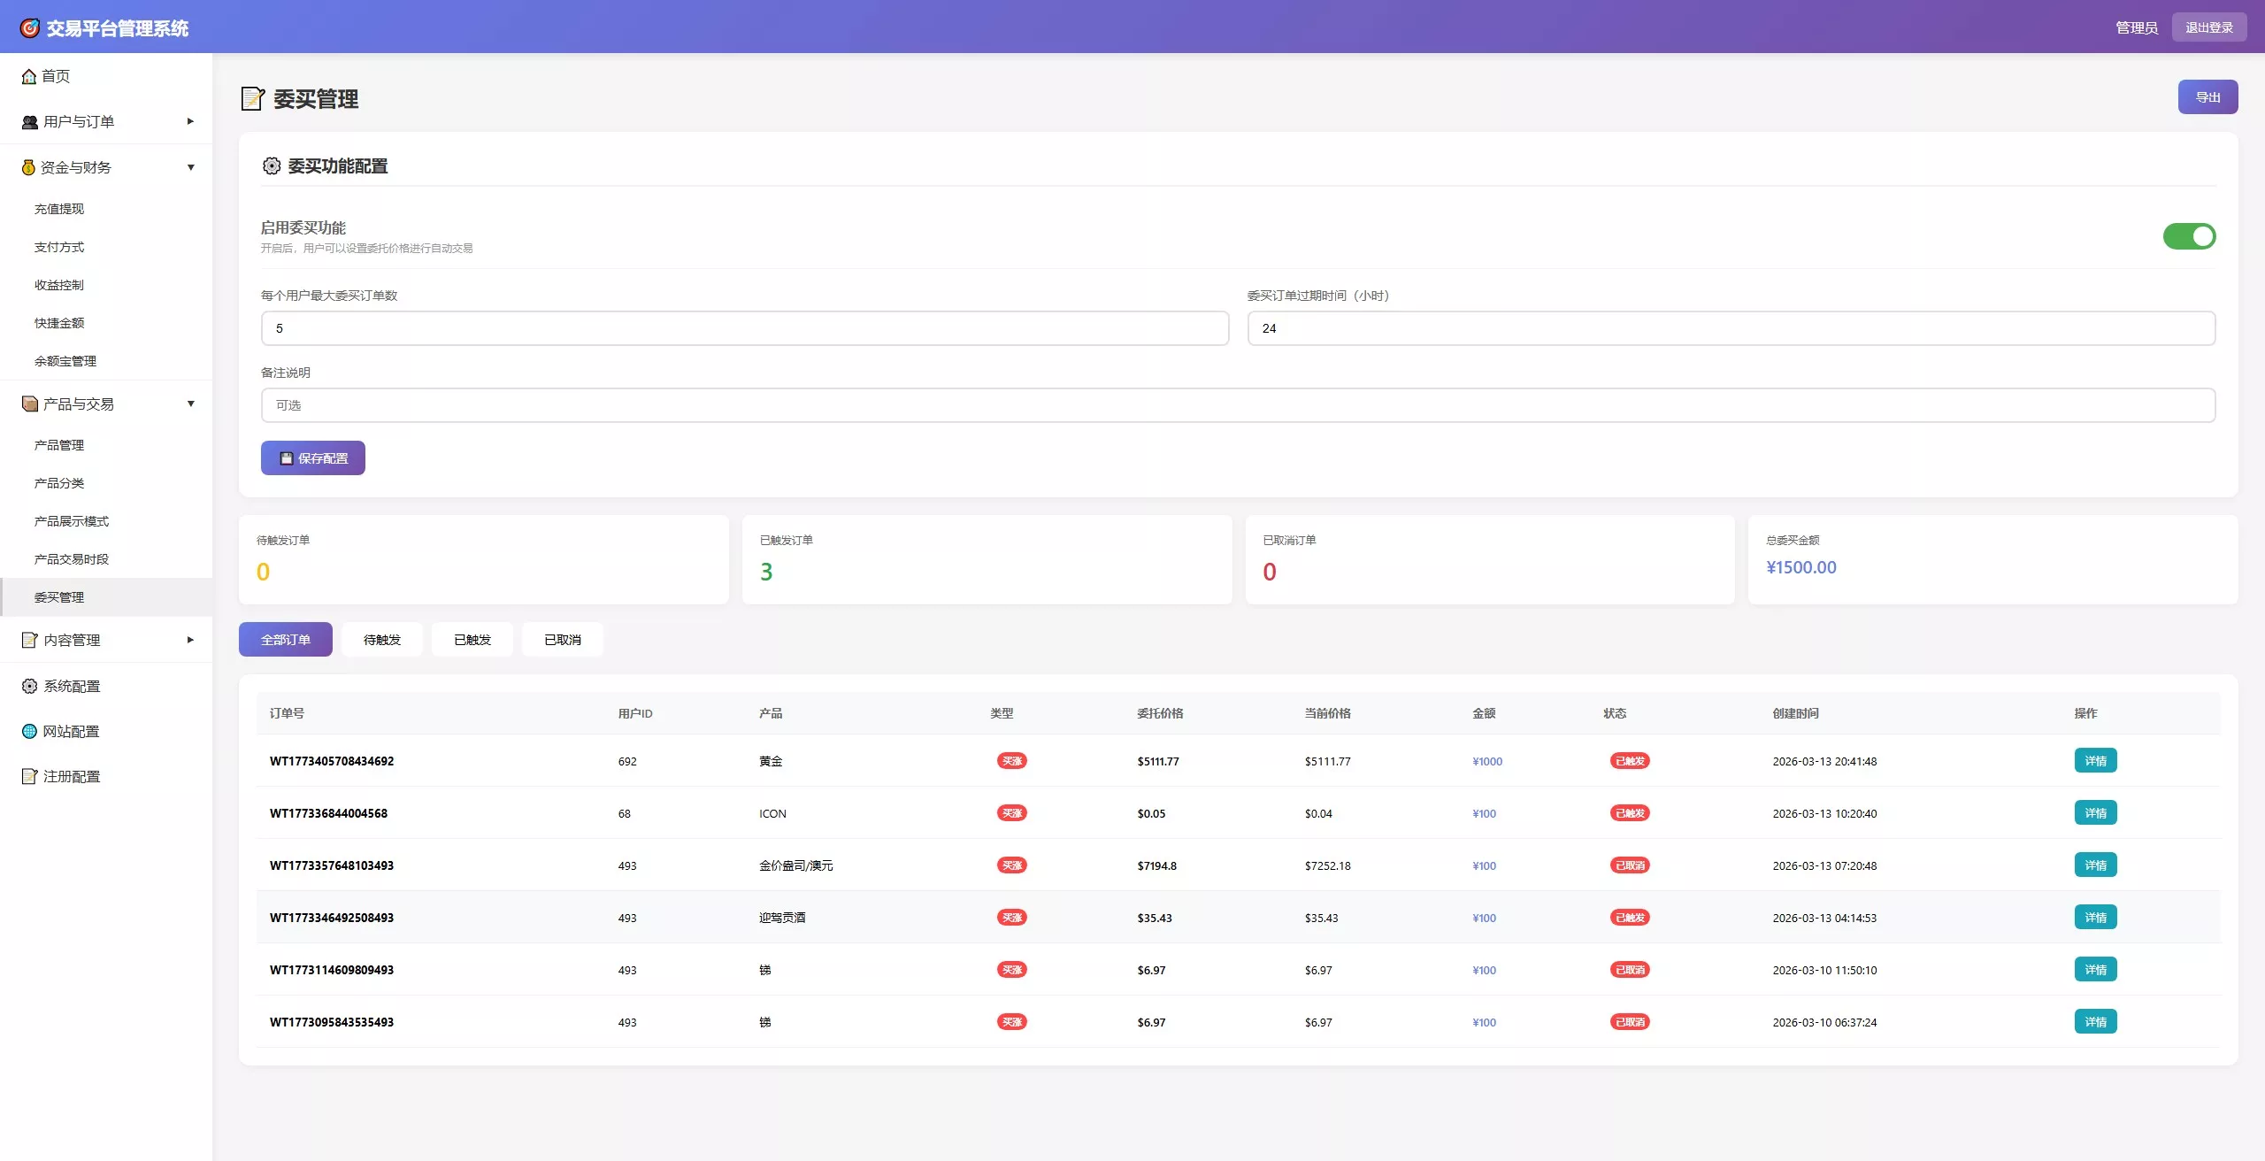Switch to the 已取消 orders tab
Viewport: 2265px width, 1161px height.
[x=563, y=640]
